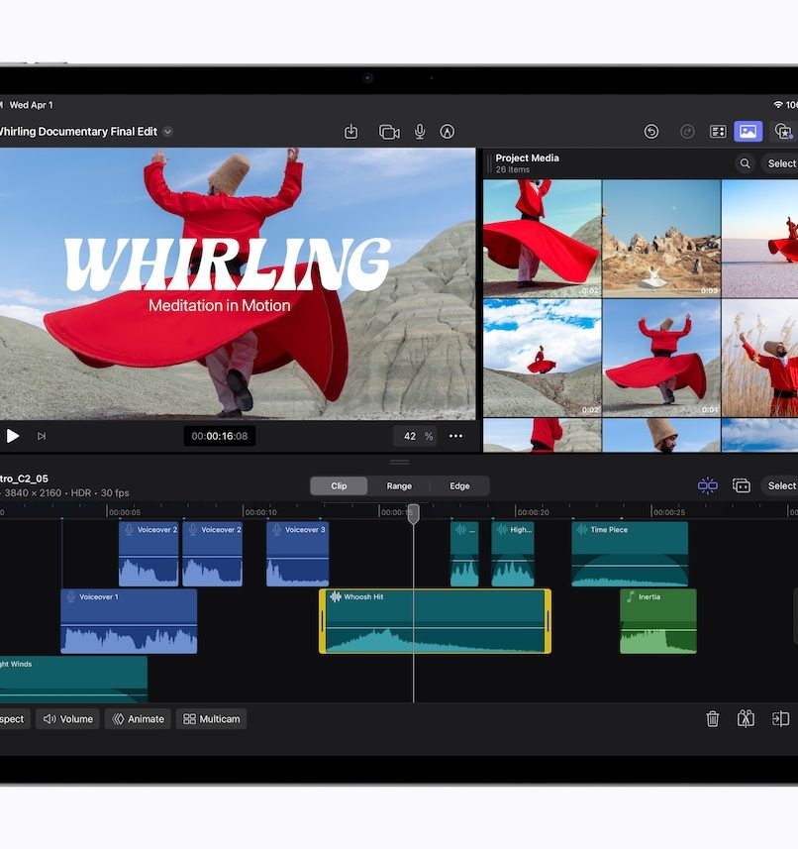Click the import media icon
Image resolution: width=798 pixels, height=849 pixels.
pos(350,132)
